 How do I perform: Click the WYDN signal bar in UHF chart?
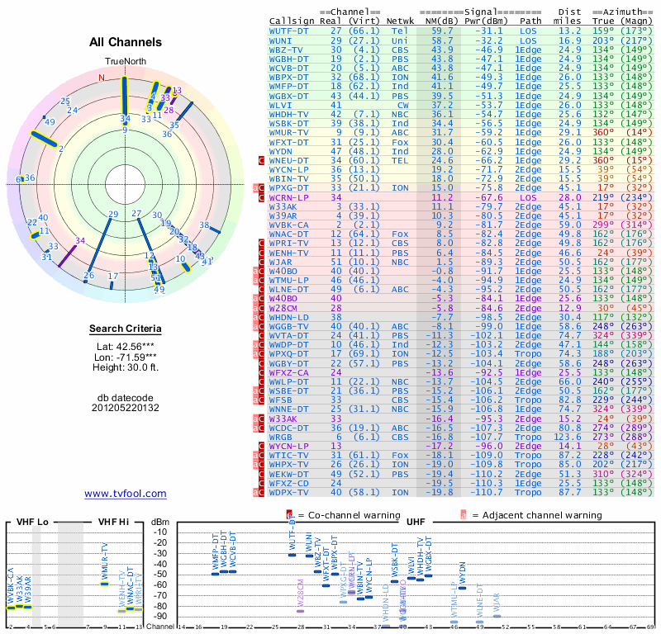[x=462, y=588]
